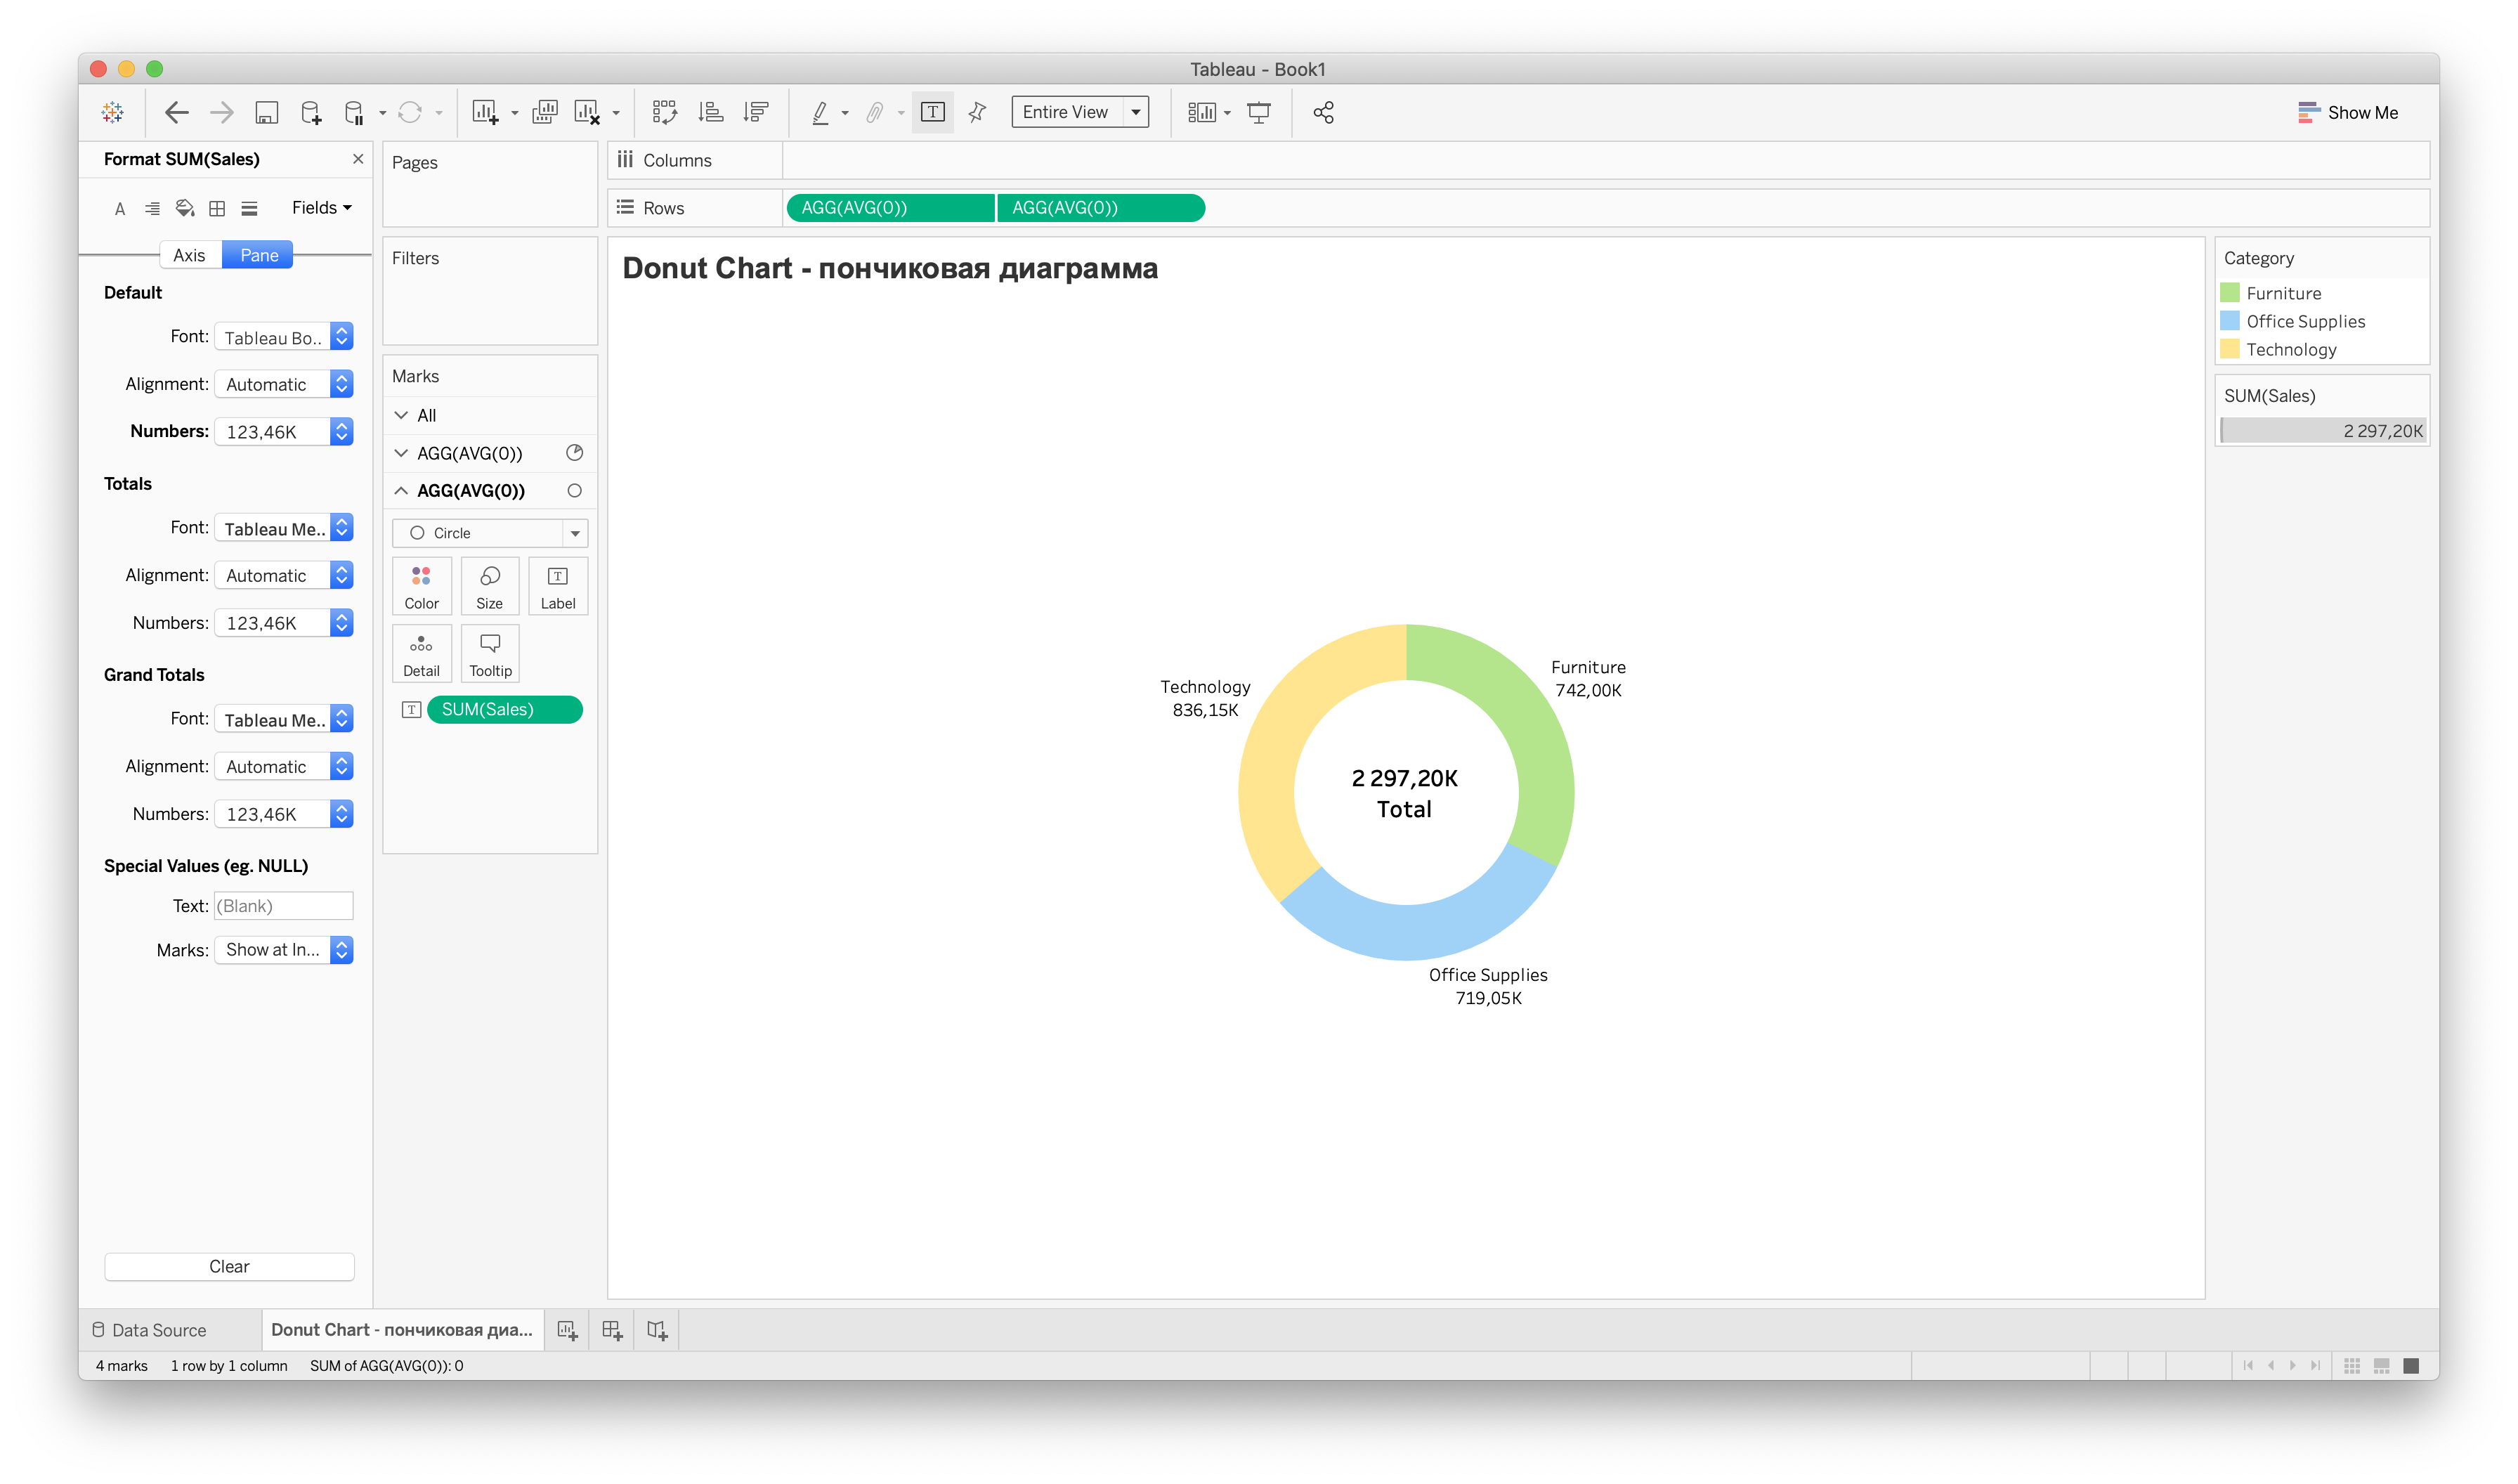The image size is (2518, 1484).
Task: Open the Show Me panel
Action: click(2347, 112)
